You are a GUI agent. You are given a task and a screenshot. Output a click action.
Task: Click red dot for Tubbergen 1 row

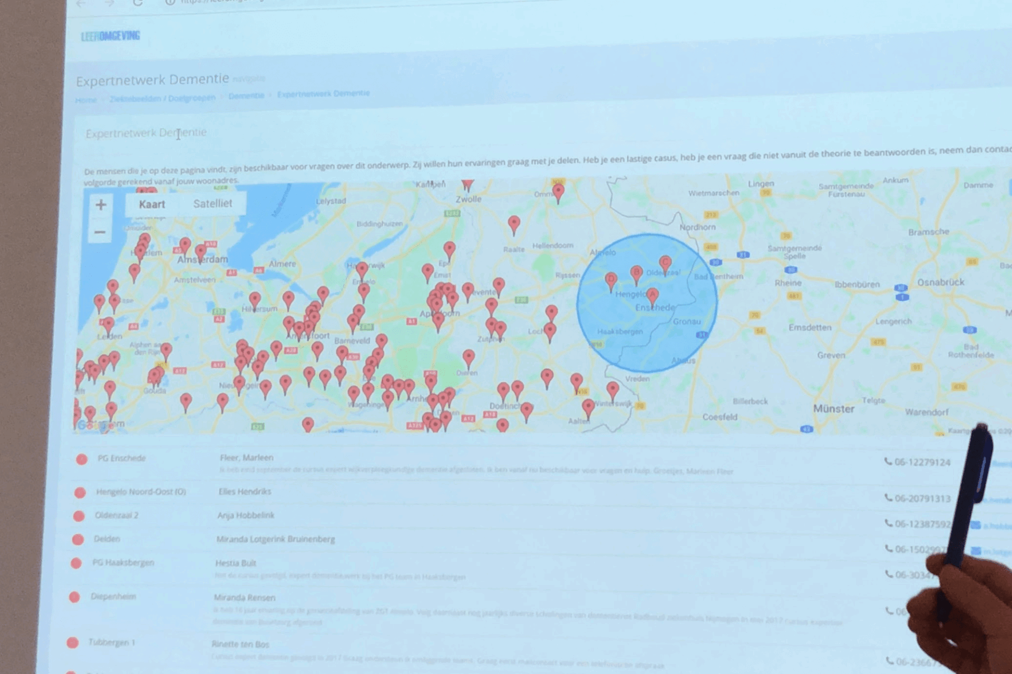73,643
